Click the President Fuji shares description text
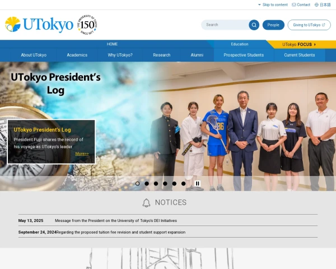The width and height of the screenshot is (336, 269). [48, 143]
